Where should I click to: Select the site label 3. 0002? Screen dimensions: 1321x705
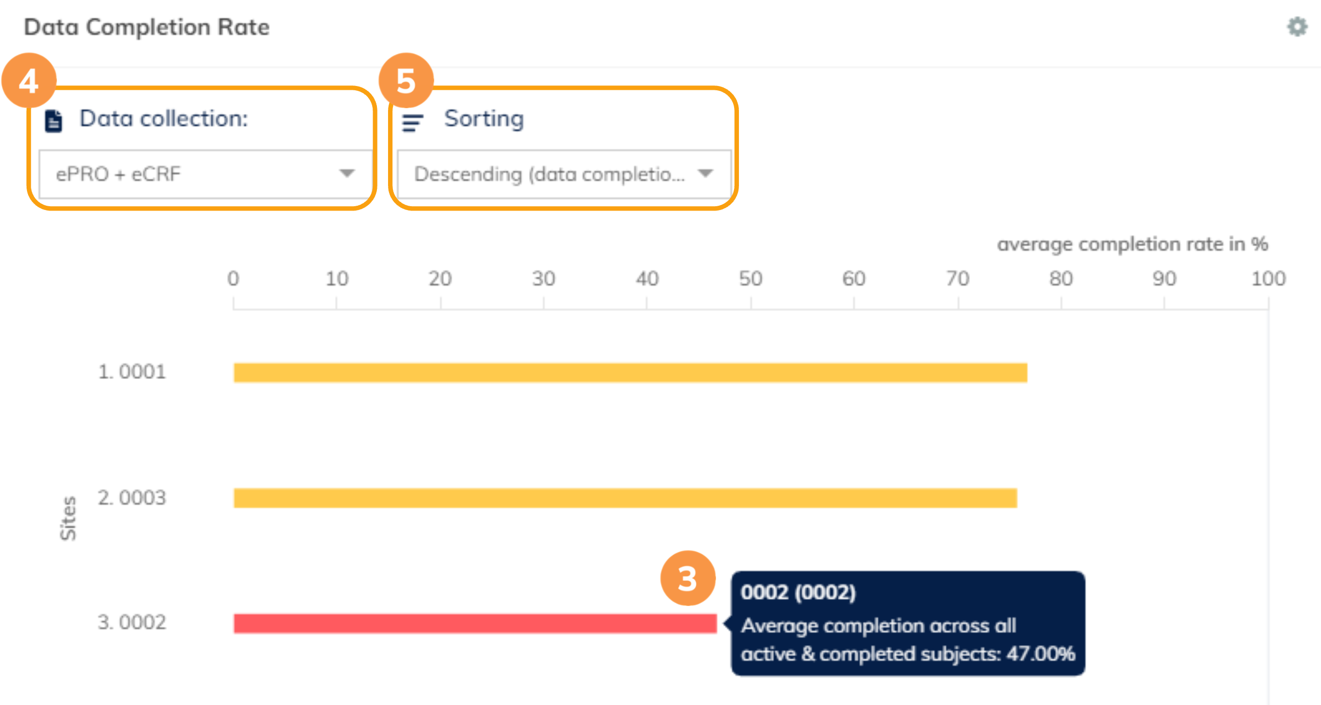point(132,622)
